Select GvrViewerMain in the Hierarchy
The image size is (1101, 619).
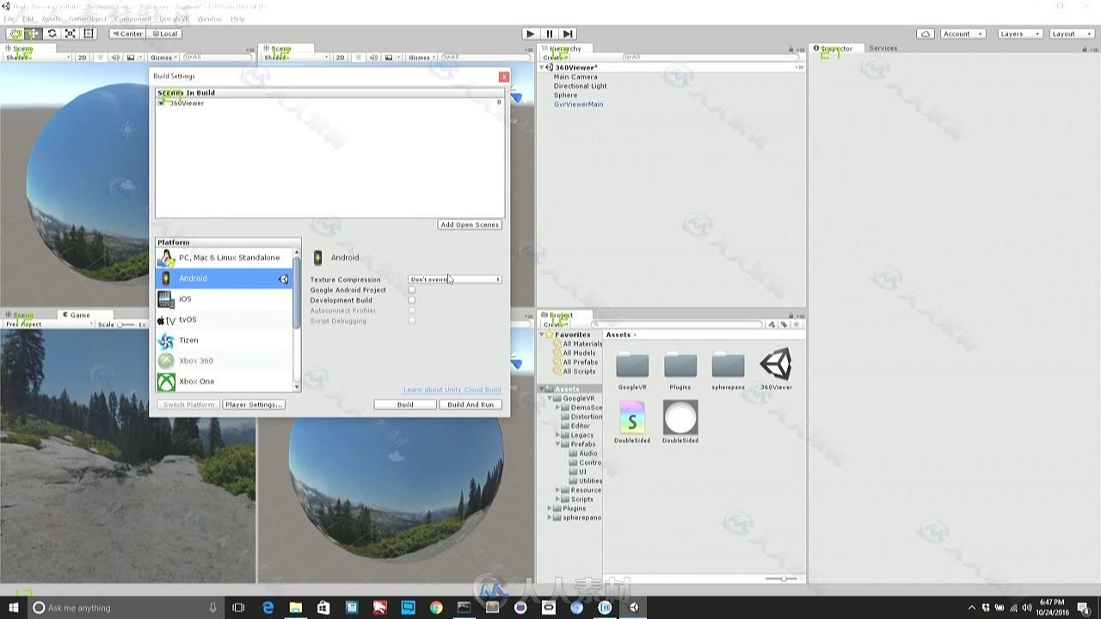(x=578, y=104)
